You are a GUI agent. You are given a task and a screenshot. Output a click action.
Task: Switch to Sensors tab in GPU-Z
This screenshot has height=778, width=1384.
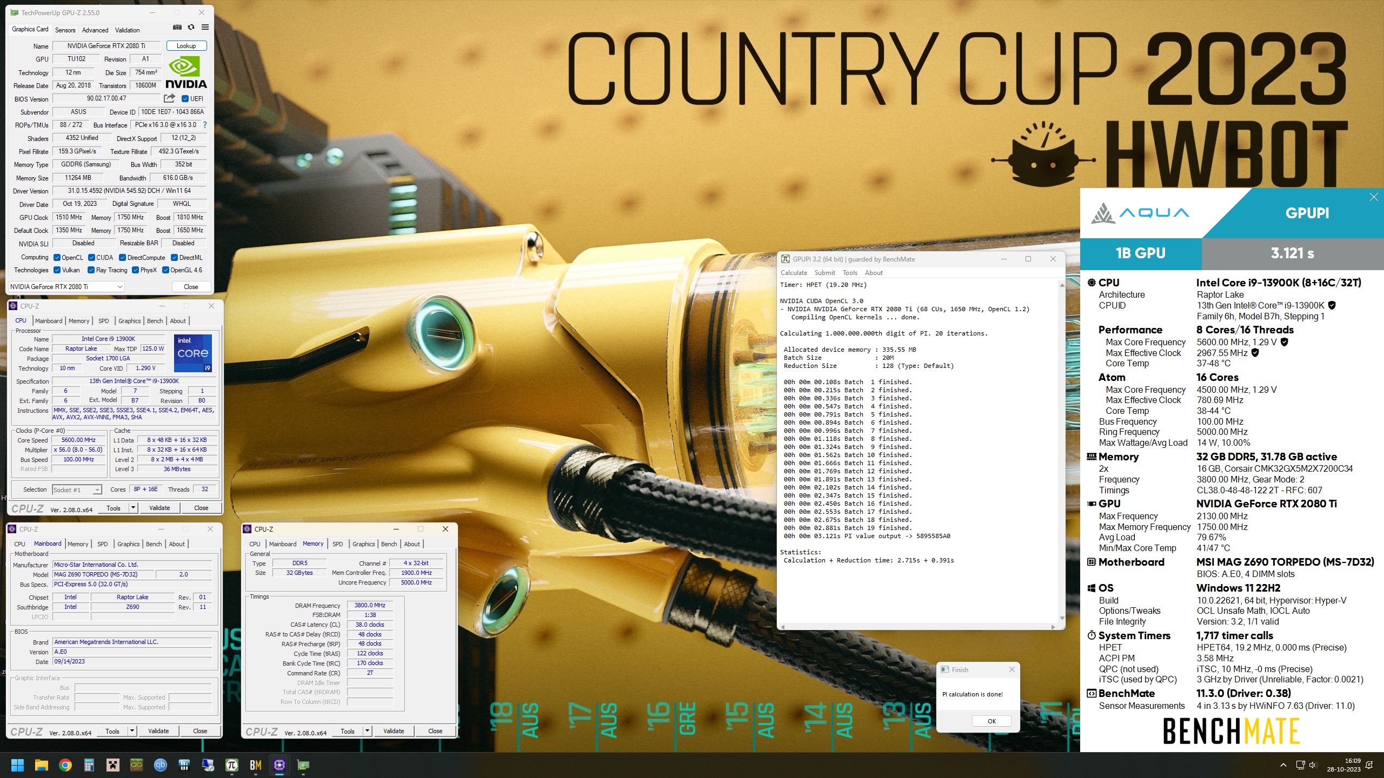coord(65,30)
